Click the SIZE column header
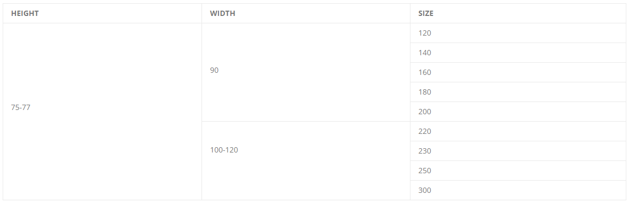The width and height of the screenshot is (629, 212). pos(518,13)
